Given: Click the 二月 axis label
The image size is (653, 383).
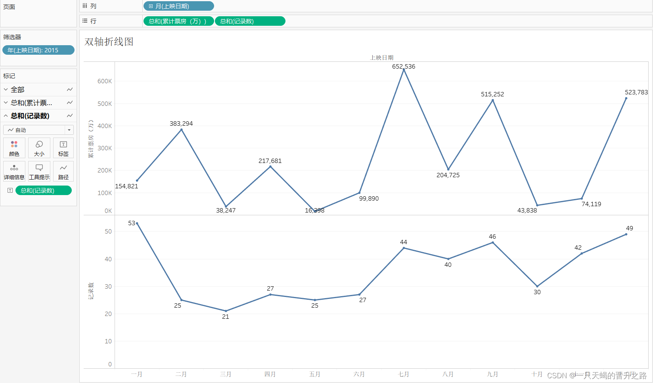Looking at the screenshot, I should pos(181,374).
